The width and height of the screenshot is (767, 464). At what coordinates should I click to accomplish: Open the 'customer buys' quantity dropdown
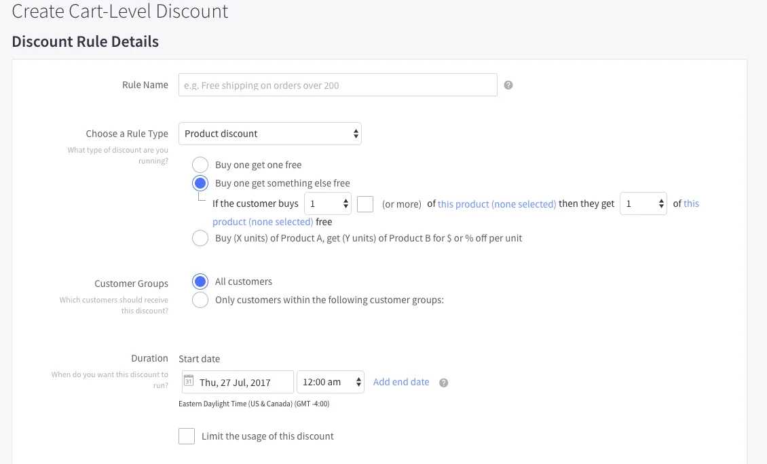click(x=328, y=204)
